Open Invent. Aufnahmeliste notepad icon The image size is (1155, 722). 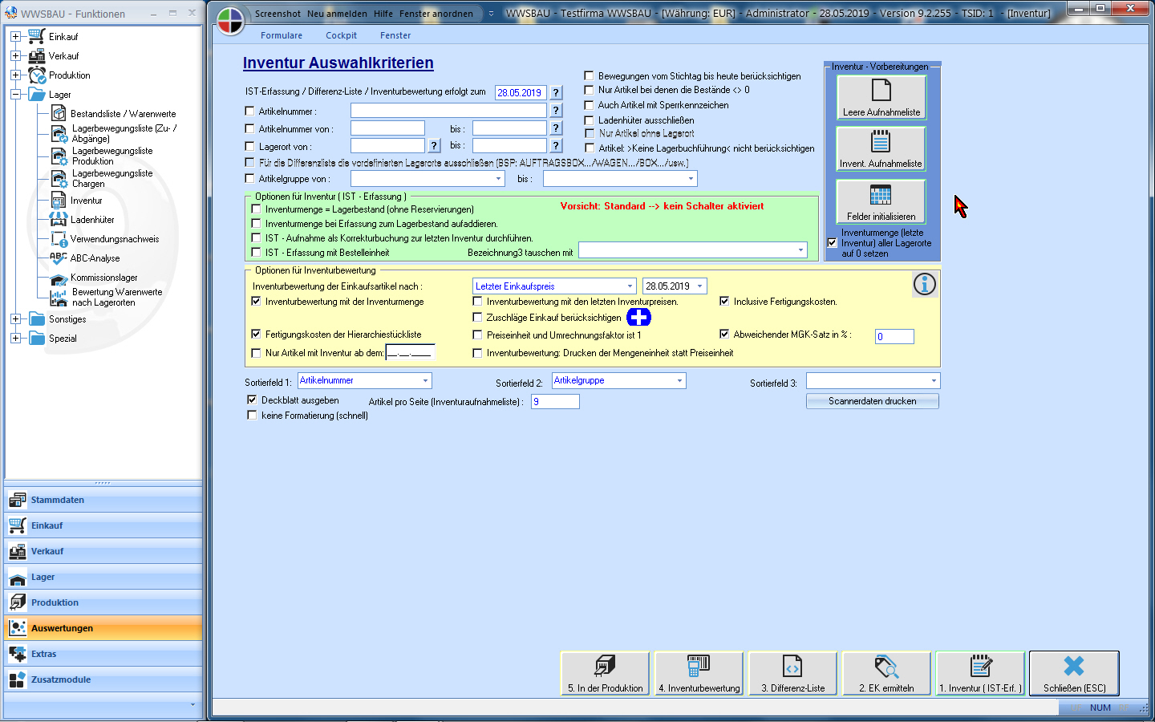pyautogui.click(x=881, y=143)
